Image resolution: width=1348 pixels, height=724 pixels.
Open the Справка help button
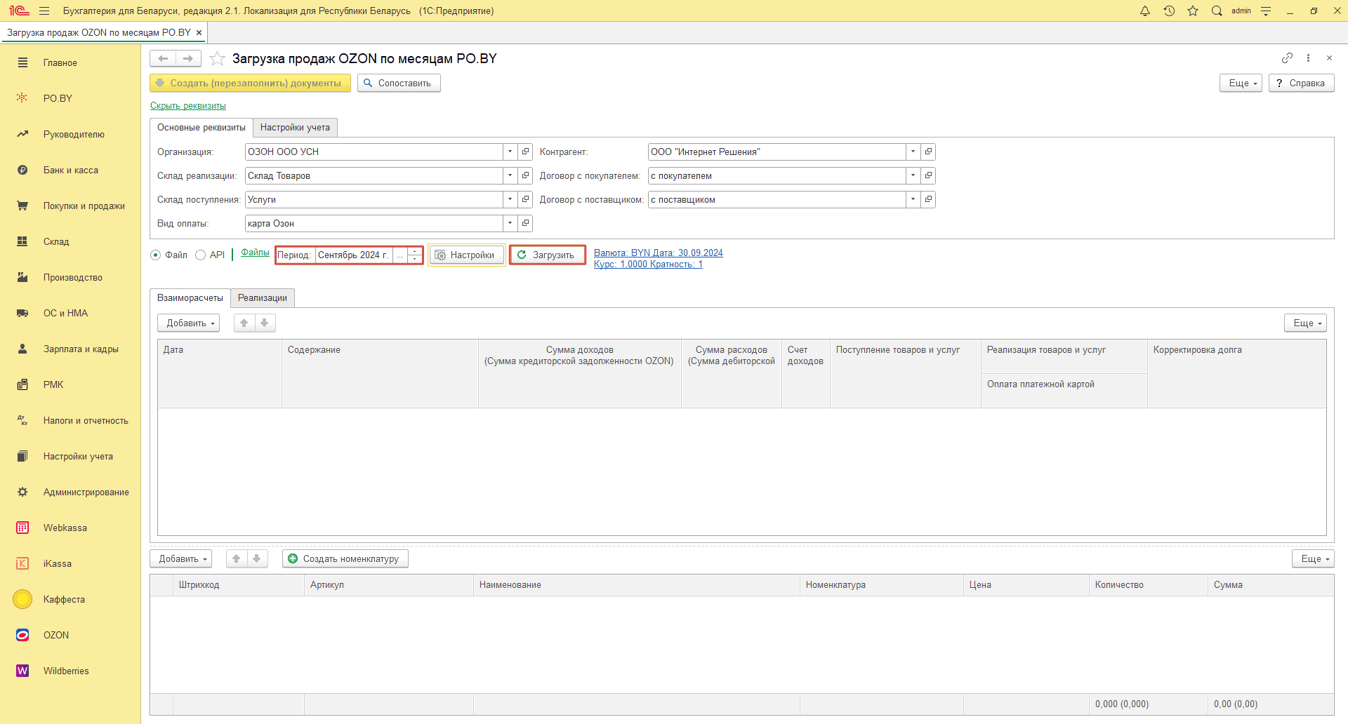pos(1301,83)
